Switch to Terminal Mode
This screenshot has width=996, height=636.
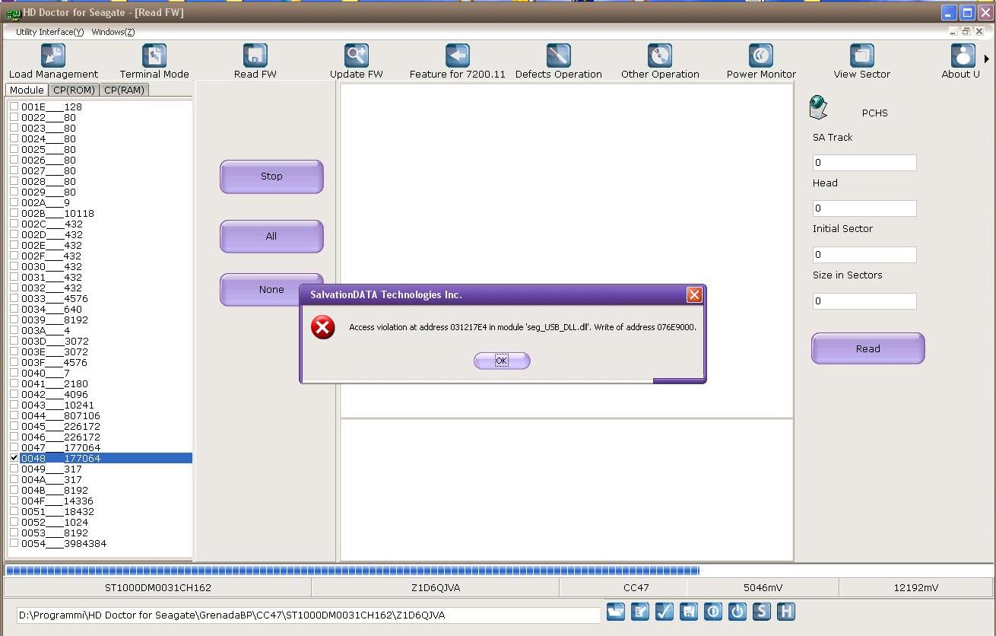(154, 61)
